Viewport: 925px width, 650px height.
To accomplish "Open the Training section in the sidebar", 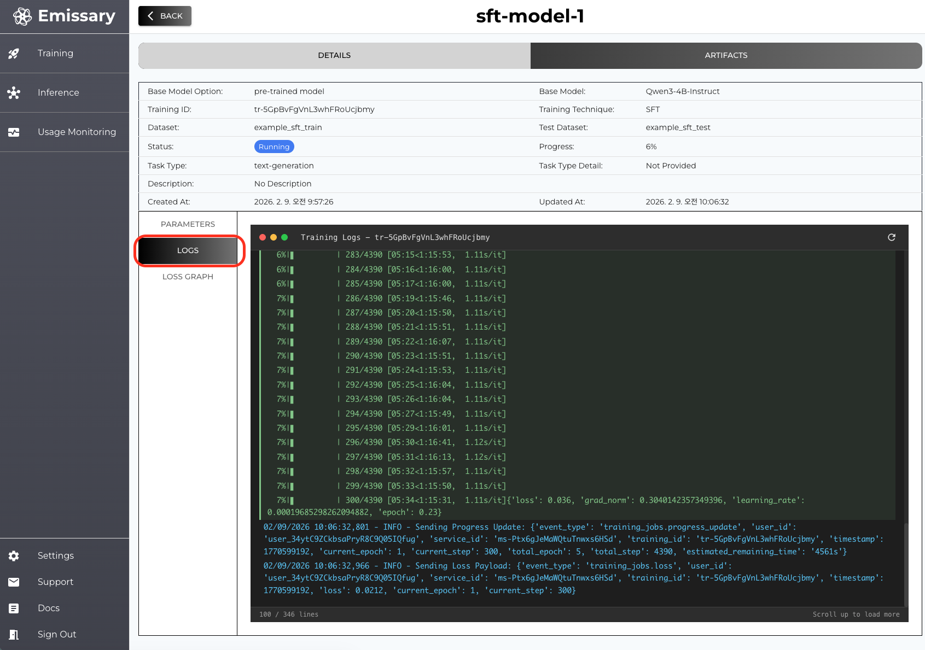I will click(55, 53).
